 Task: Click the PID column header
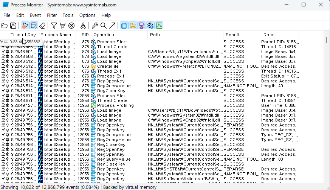tap(83, 35)
